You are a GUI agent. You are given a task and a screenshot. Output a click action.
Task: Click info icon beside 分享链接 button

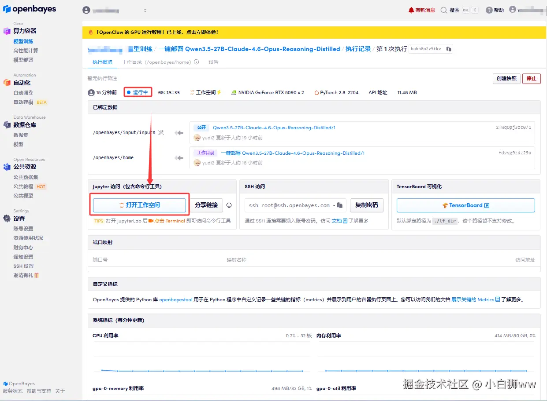click(229, 205)
